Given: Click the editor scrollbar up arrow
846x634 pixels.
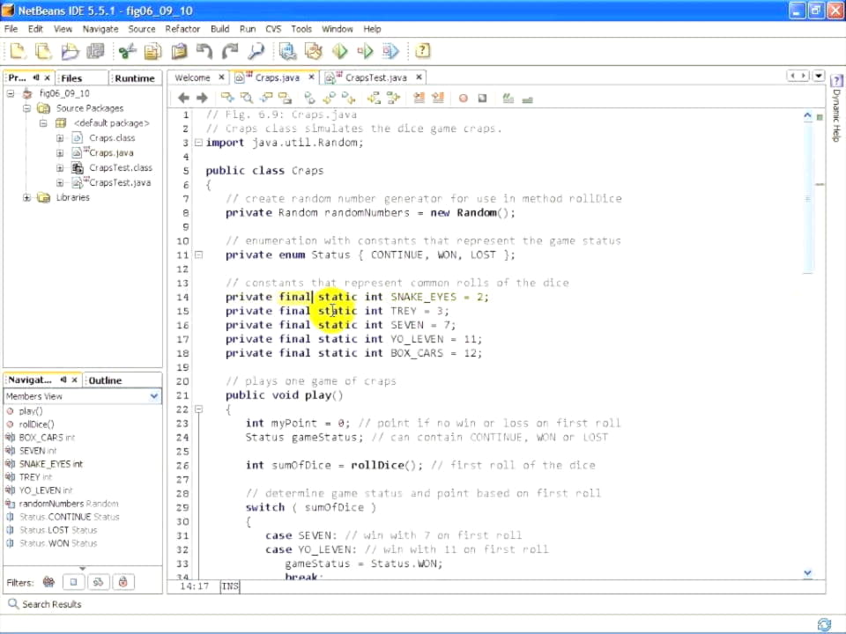Looking at the screenshot, I should pyautogui.click(x=808, y=115).
